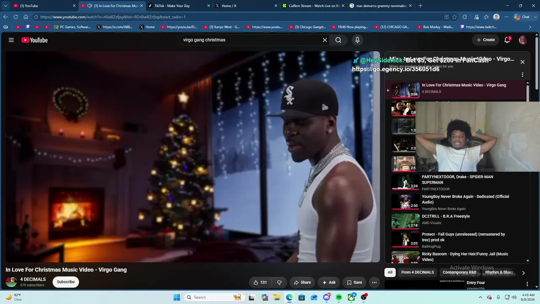Viewport: 540px width, 304px height.
Task: Open the 4 DECIMALS channel avatar
Action: pos(11,282)
